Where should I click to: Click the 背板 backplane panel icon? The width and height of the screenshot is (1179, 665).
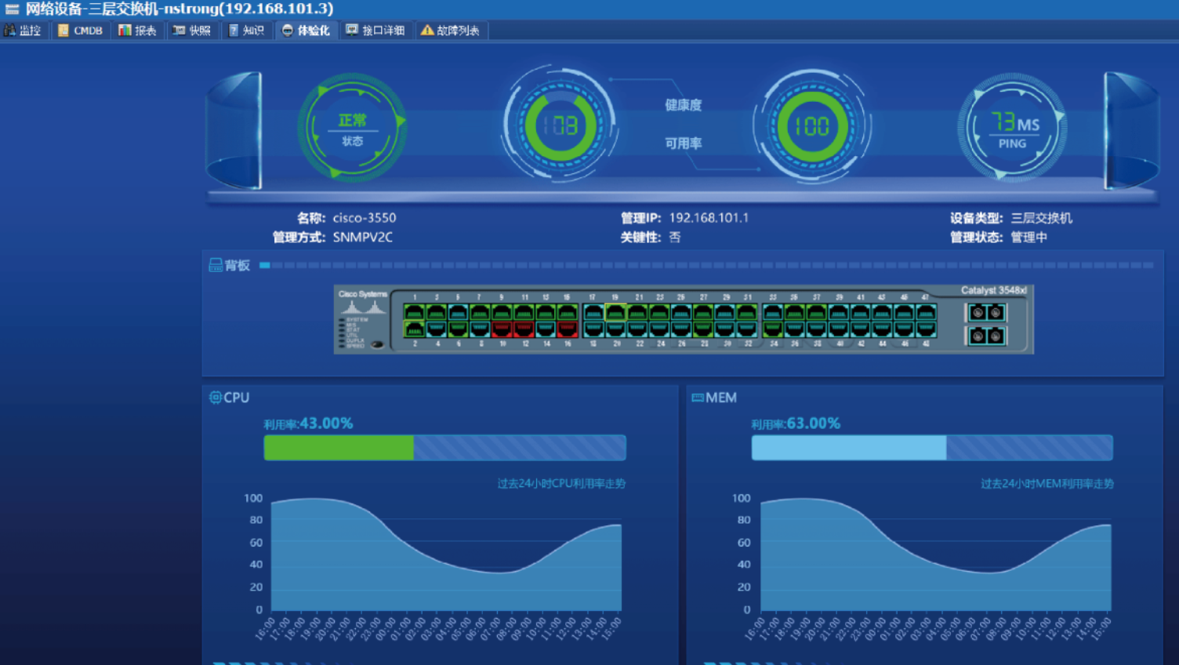tap(216, 265)
